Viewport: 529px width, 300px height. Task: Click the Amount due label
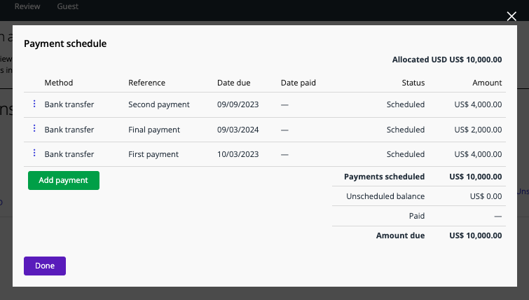point(401,236)
